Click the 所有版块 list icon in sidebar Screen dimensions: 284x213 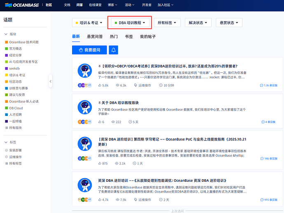6,127
